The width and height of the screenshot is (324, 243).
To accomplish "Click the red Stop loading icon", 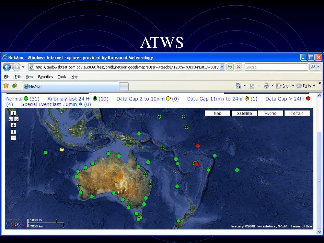I will (x=239, y=67).
